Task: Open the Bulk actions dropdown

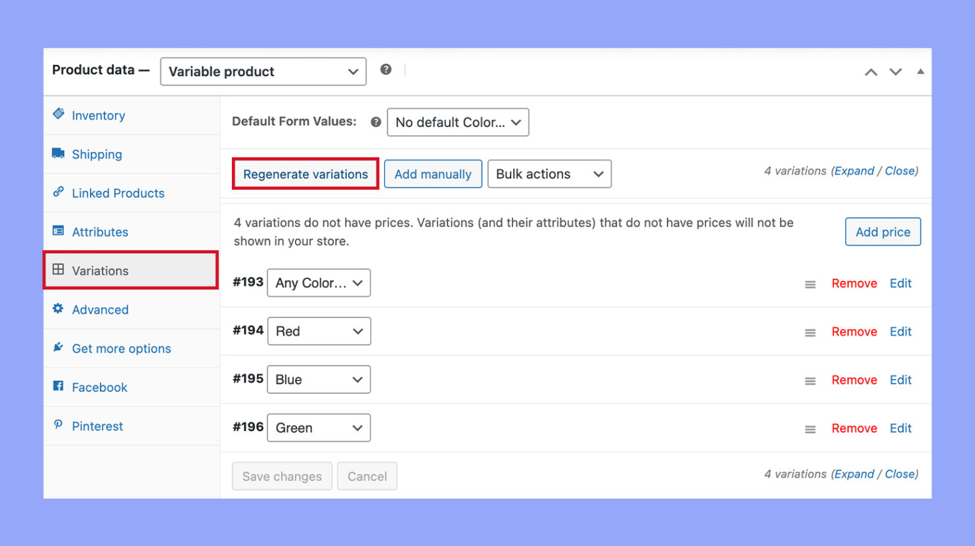Action: (549, 174)
